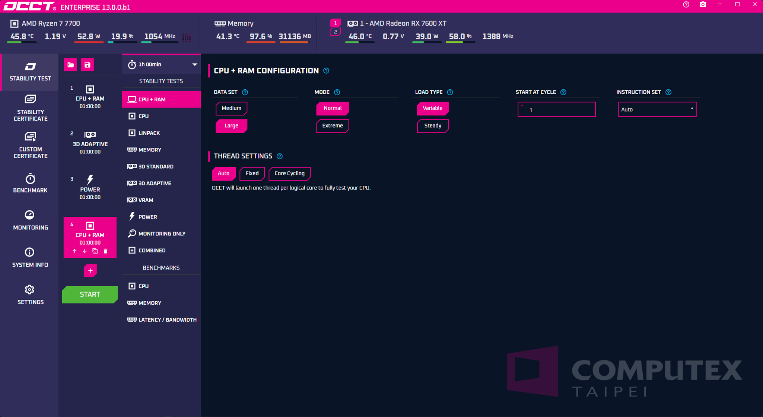Open Monitoring section
763x417 pixels.
coord(30,220)
